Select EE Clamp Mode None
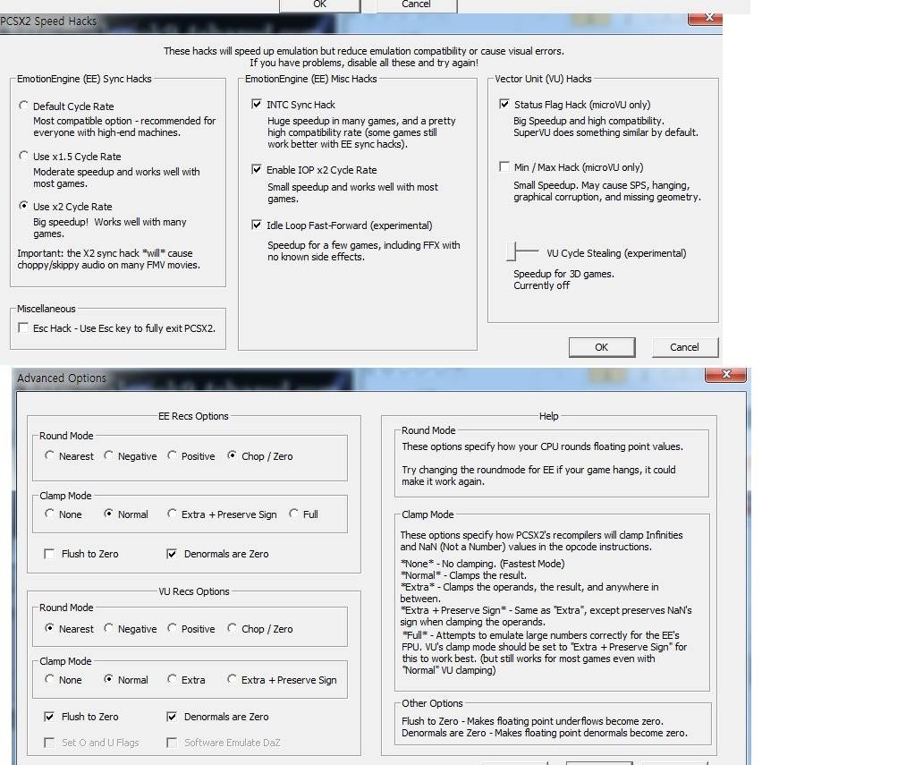Viewport: 906px width, 765px height. (50, 514)
